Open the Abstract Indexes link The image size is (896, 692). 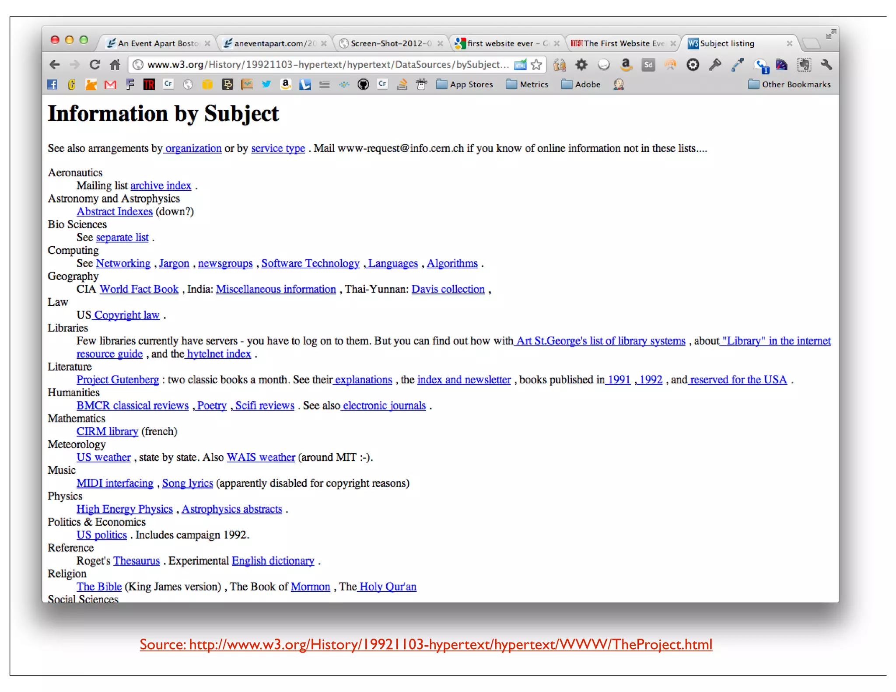tap(115, 211)
